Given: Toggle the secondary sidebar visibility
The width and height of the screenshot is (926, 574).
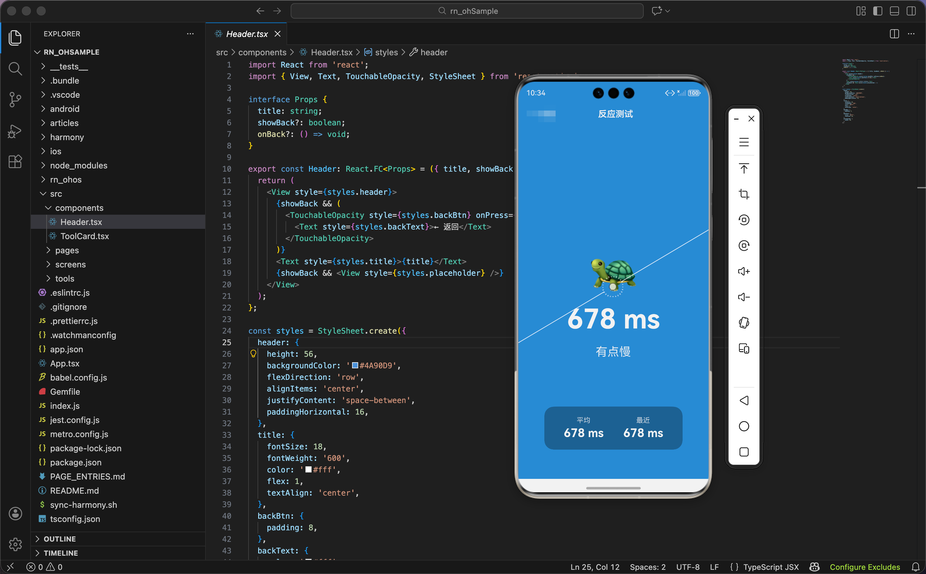Looking at the screenshot, I should coord(911,11).
